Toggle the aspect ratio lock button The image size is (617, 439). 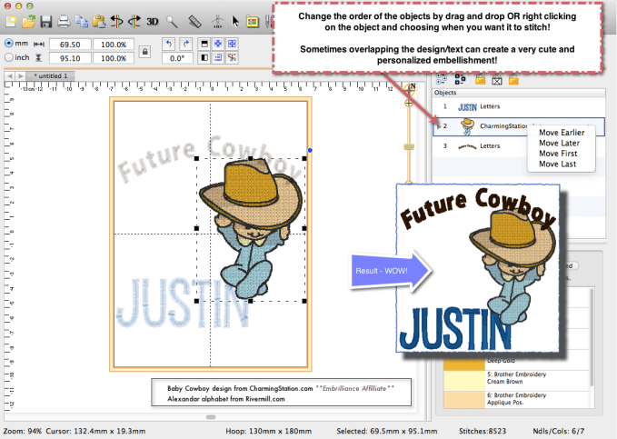coord(144,52)
